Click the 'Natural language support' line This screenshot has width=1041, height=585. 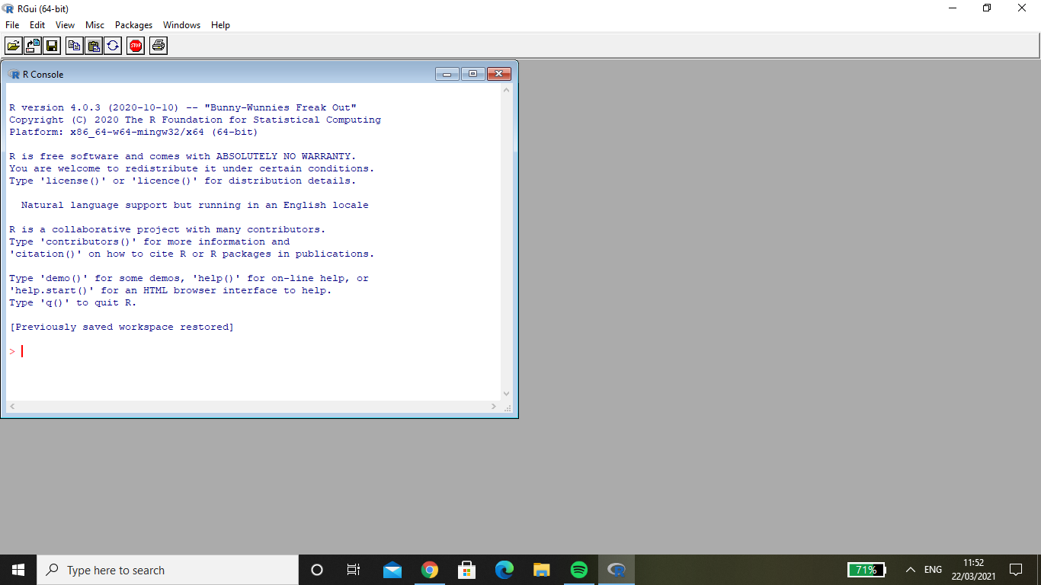(x=195, y=205)
